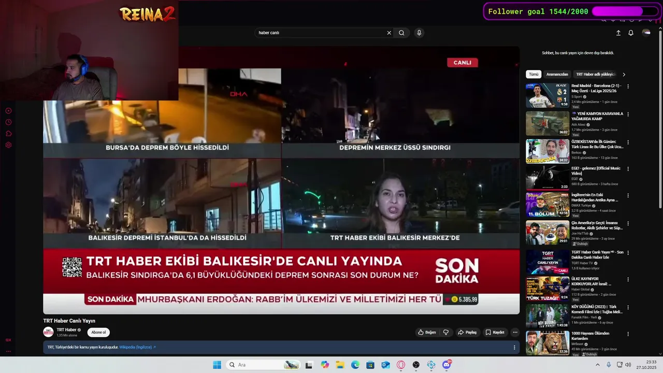Open options menu for Çin Amerika'yı Geçti video
Image resolution: width=663 pixels, height=373 pixels.
tap(628, 223)
